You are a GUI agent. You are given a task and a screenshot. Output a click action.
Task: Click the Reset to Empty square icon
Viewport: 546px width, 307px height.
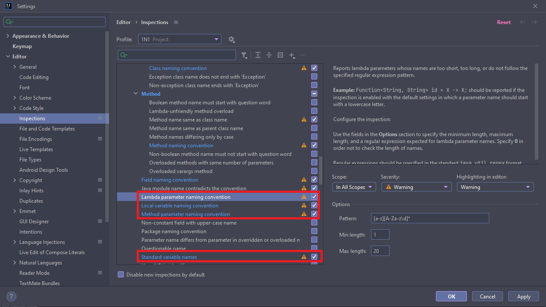pyautogui.click(x=280, y=55)
